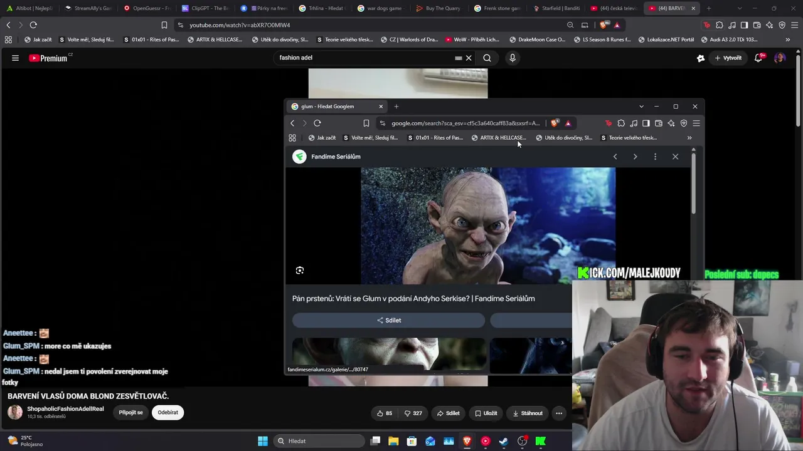Open YouTube notifications bell
This screenshot has width=803, height=451.
point(758,58)
